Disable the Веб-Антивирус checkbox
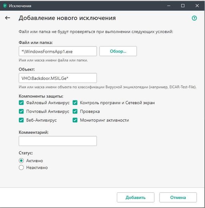The width and height of the screenshot is (205, 208). (21, 120)
